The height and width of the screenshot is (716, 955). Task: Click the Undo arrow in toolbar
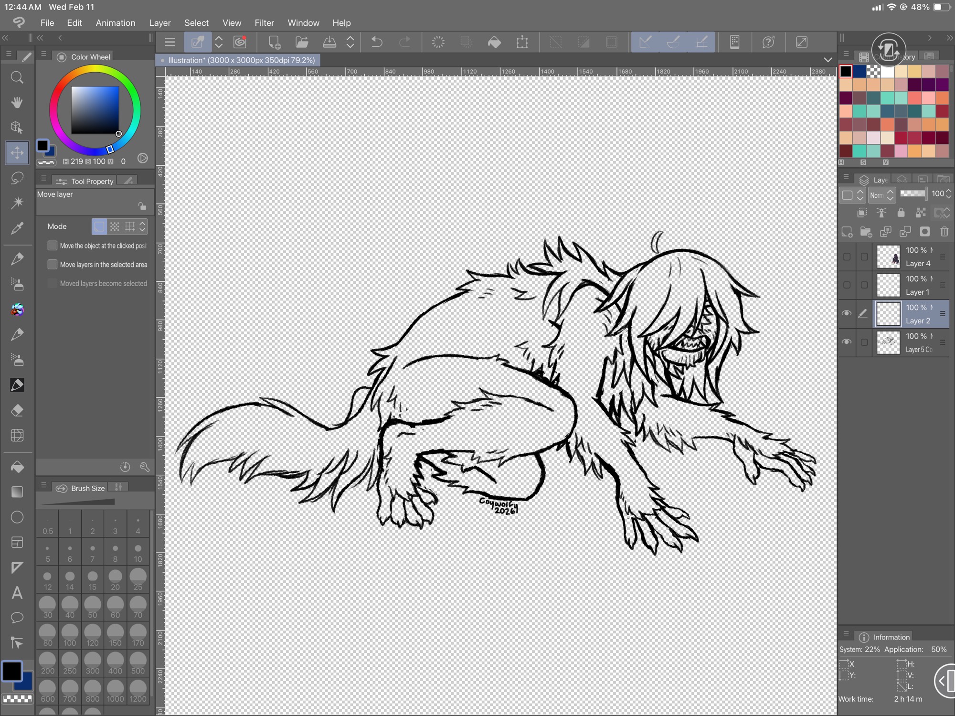pyautogui.click(x=377, y=42)
